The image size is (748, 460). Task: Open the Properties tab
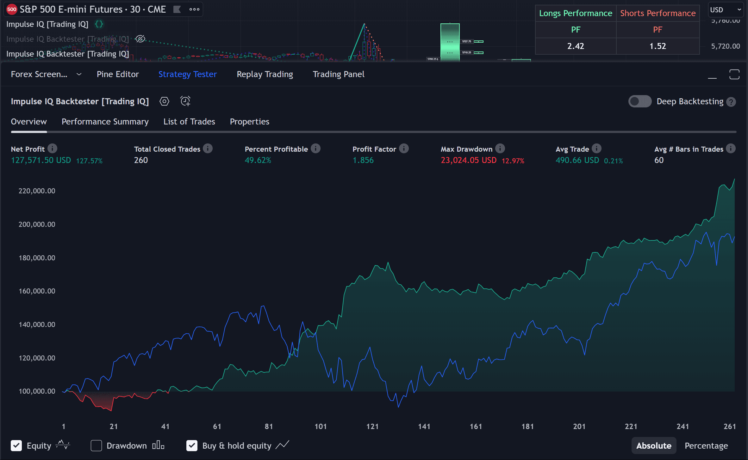coord(250,122)
